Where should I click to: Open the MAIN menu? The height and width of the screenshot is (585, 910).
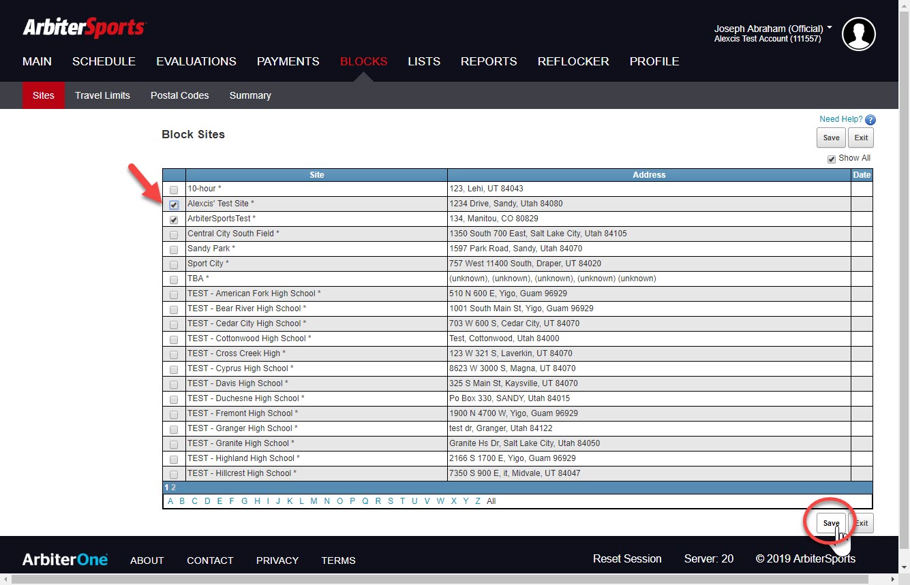37,61
